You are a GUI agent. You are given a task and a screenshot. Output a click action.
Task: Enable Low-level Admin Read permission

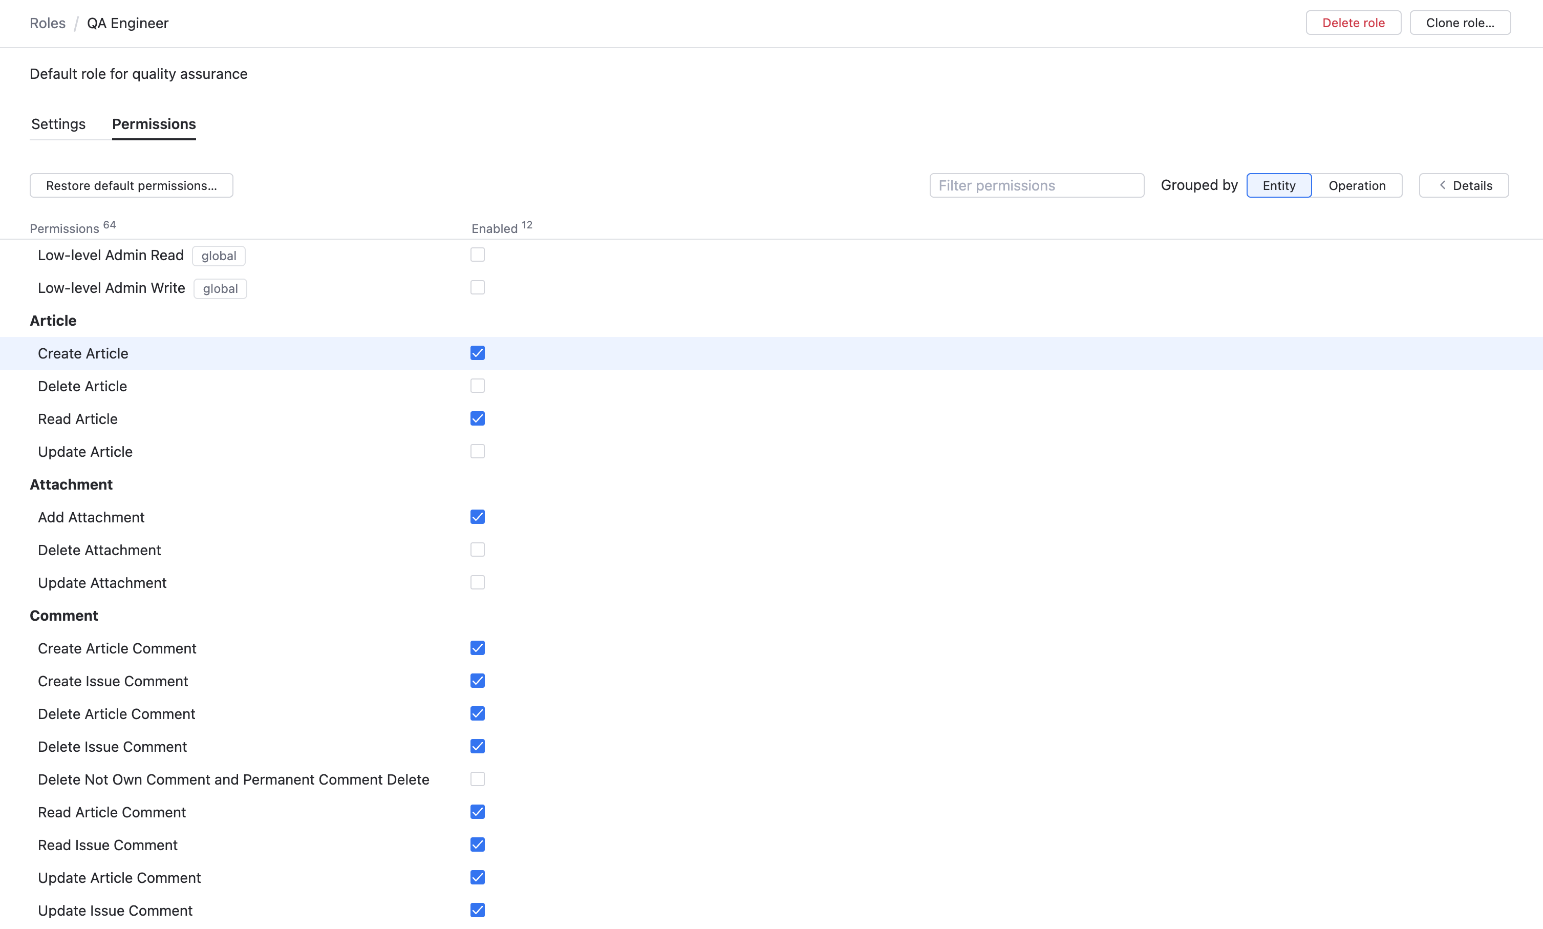[478, 254]
